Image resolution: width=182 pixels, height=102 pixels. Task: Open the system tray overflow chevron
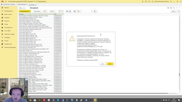tap(162, 100)
